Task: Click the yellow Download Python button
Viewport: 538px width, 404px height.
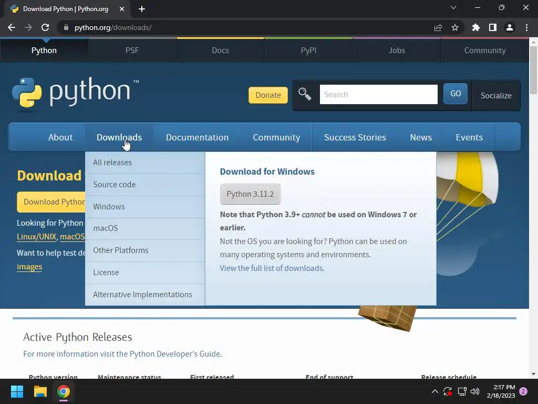Action: click(51, 202)
